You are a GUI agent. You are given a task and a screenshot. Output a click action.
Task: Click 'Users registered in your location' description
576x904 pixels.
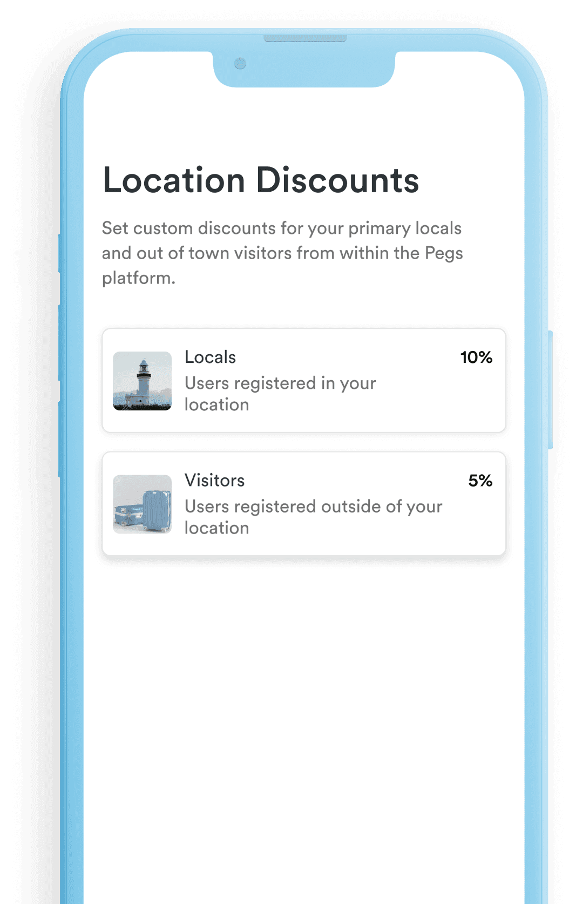[x=280, y=394]
